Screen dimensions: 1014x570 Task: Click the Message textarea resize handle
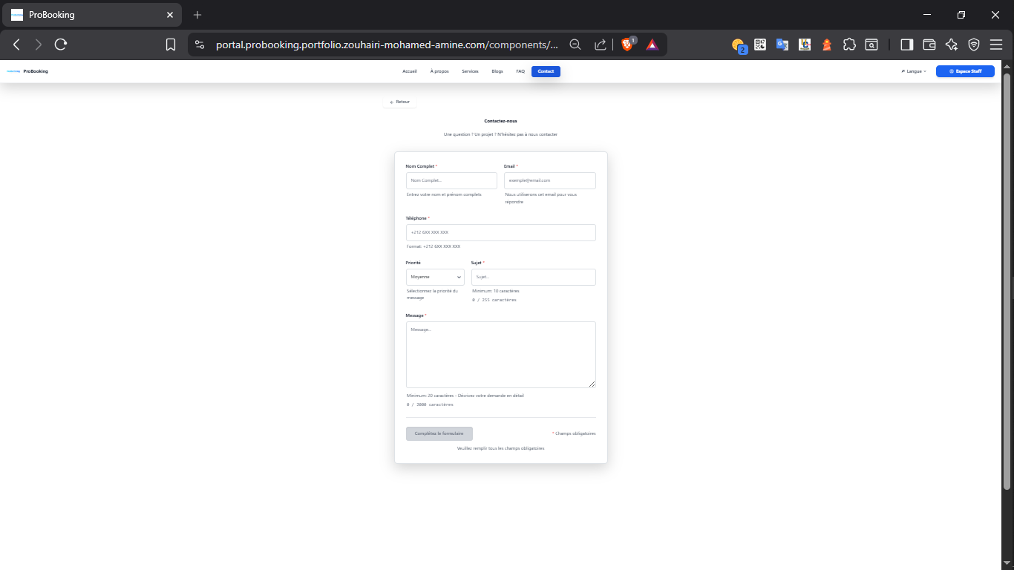pos(592,384)
